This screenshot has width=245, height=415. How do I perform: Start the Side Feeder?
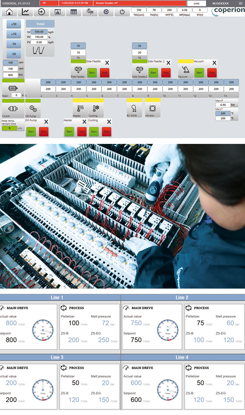(92, 73)
